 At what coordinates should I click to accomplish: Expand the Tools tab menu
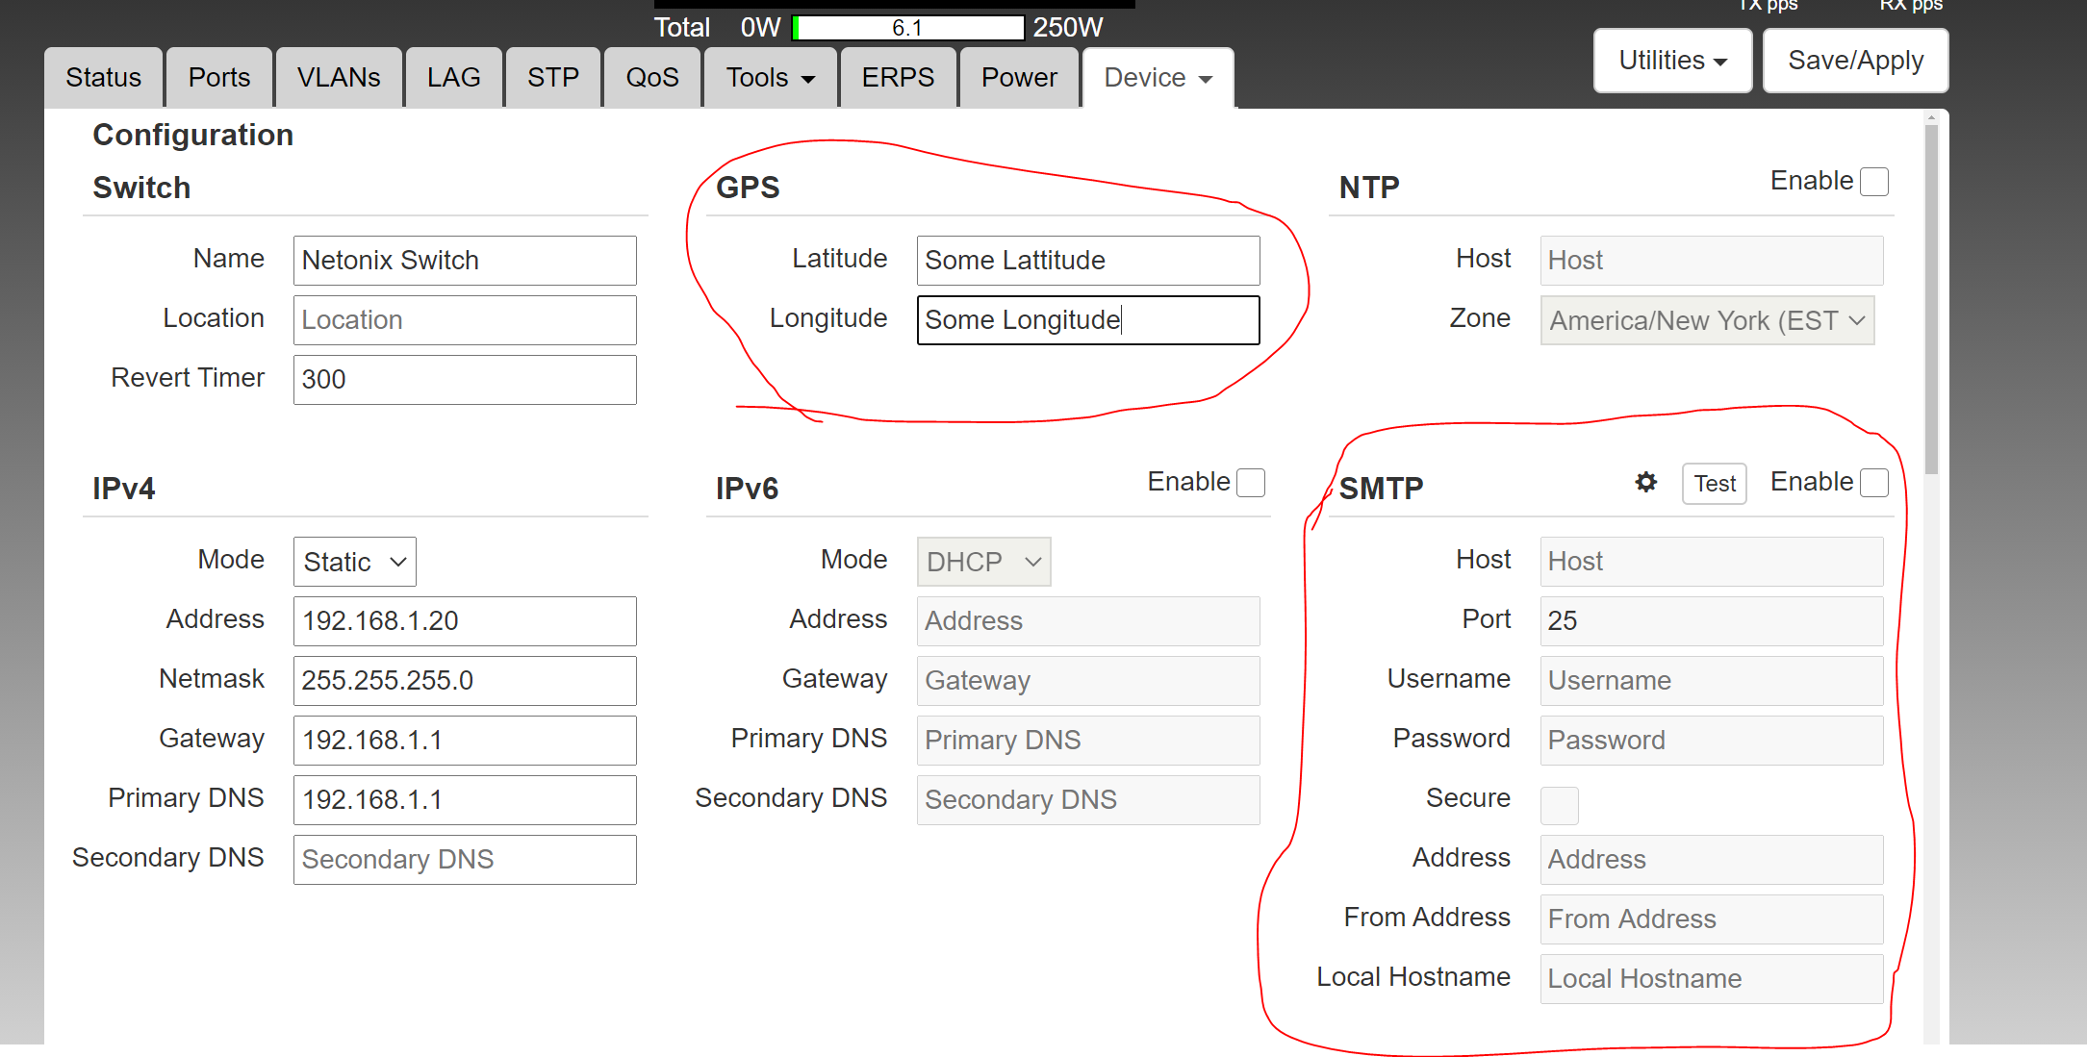(x=770, y=78)
